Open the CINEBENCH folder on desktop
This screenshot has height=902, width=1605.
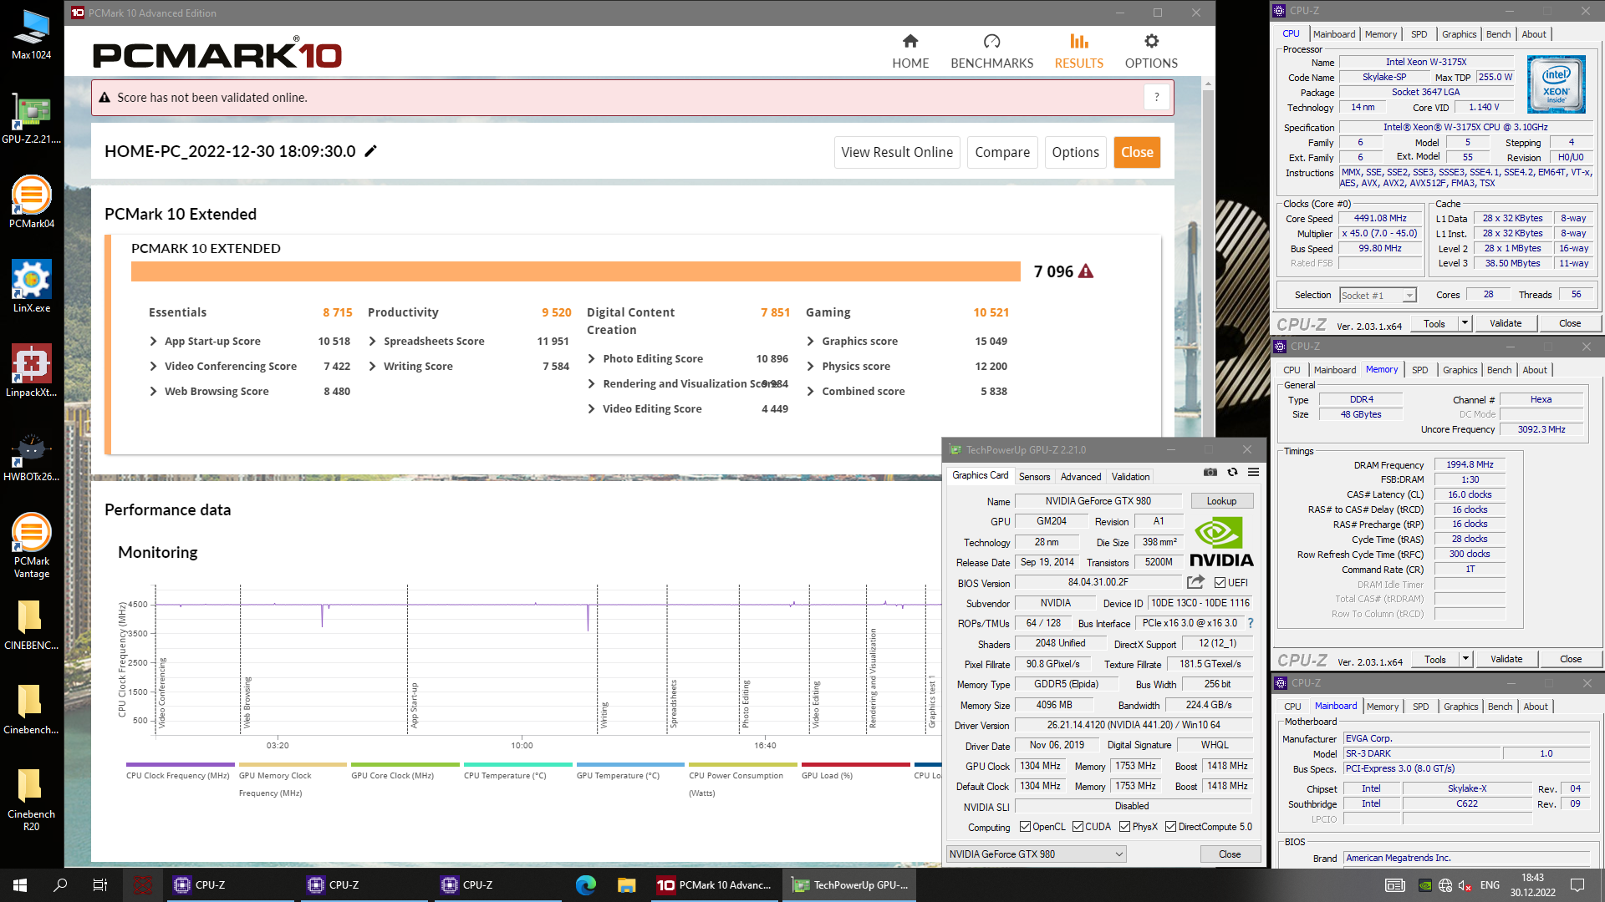click(x=31, y=624)
